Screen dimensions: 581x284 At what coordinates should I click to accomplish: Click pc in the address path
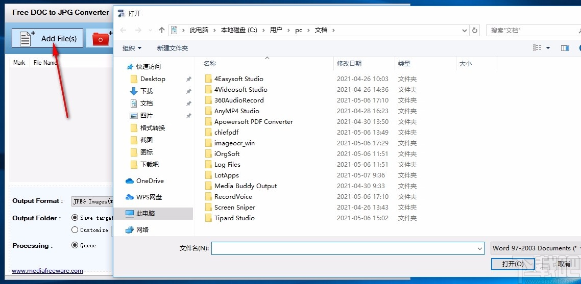(299, 30)
